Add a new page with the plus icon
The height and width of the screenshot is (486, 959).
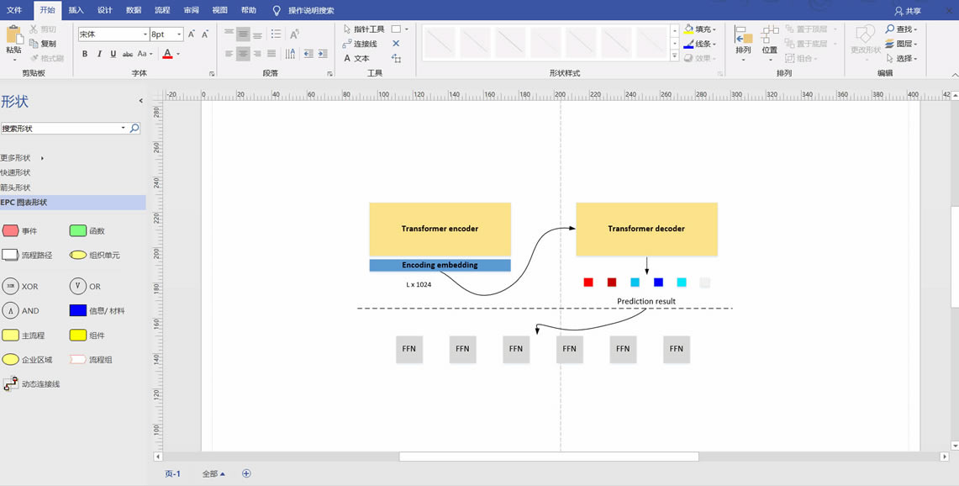click(246, 473)
